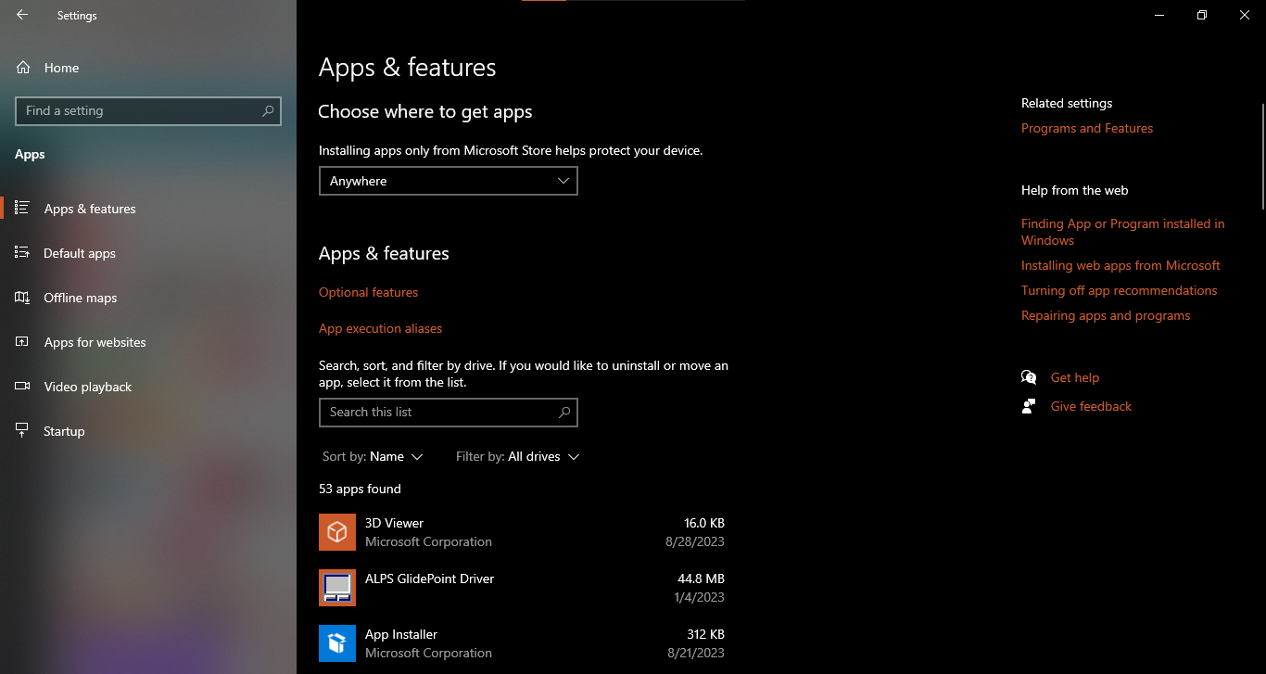The width and height of the screenshot is (1266, 674).
Task: Open Programs and Features related setting
Action: [1087, 128]
